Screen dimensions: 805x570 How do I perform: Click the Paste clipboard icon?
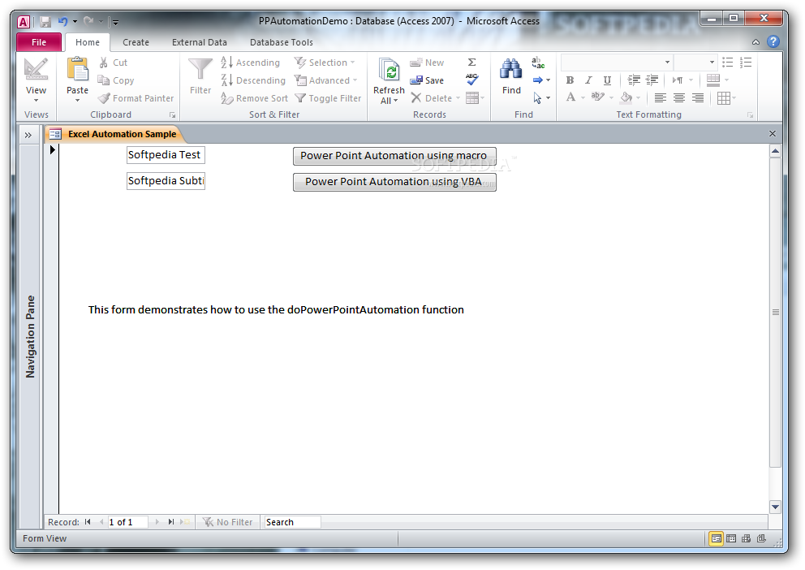point(78,71)
